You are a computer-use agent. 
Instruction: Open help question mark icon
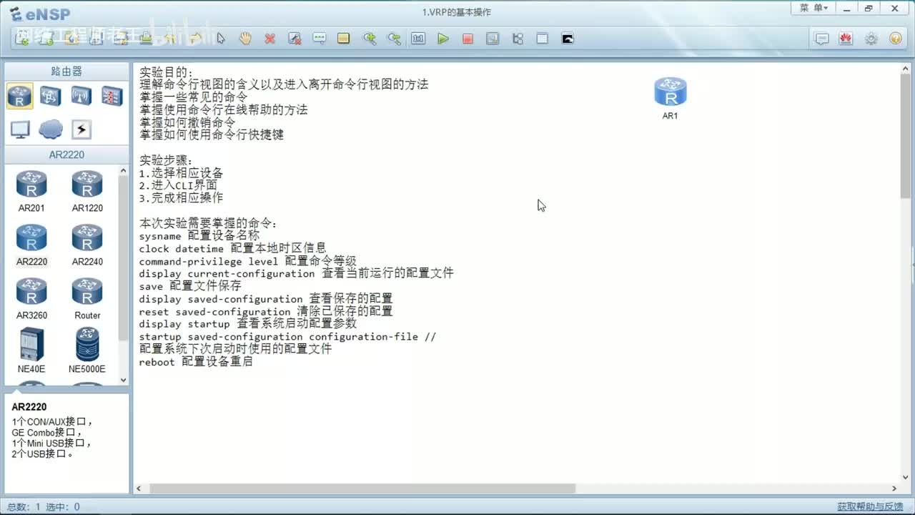(x=895, y=39)
